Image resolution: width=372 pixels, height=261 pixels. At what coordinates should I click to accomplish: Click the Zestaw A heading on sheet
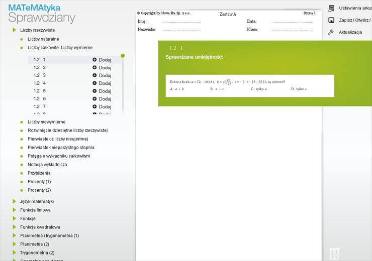click(228, 14)
